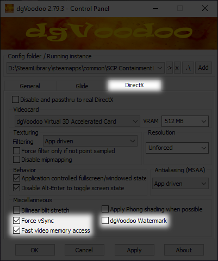
Task: Click the dgVoodoo title bar app icon
Action: pos(9,8)
